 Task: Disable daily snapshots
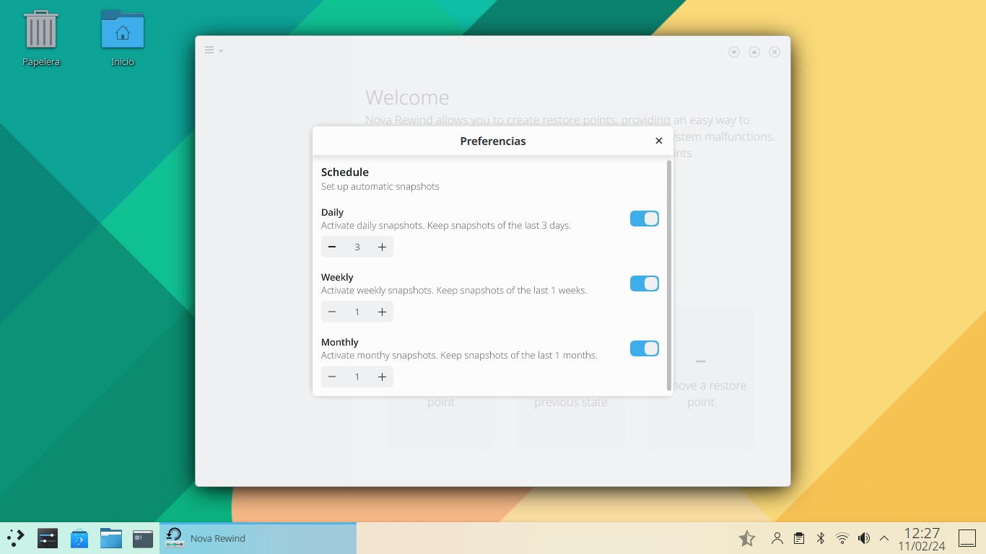click(x=644, y=218)
